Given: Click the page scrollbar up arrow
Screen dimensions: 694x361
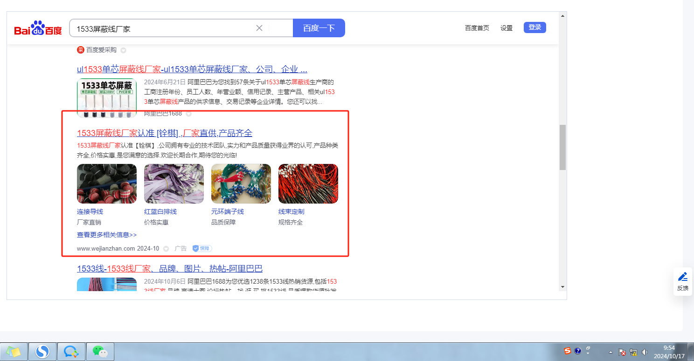Looking at the screenshot, I should (x=562, y=16).
